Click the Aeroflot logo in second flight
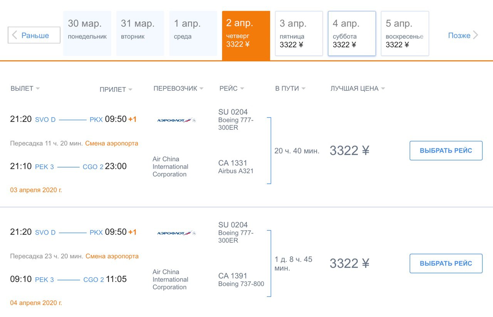The width and height of the screenshot is (493, 317). (x=176, y=233)
